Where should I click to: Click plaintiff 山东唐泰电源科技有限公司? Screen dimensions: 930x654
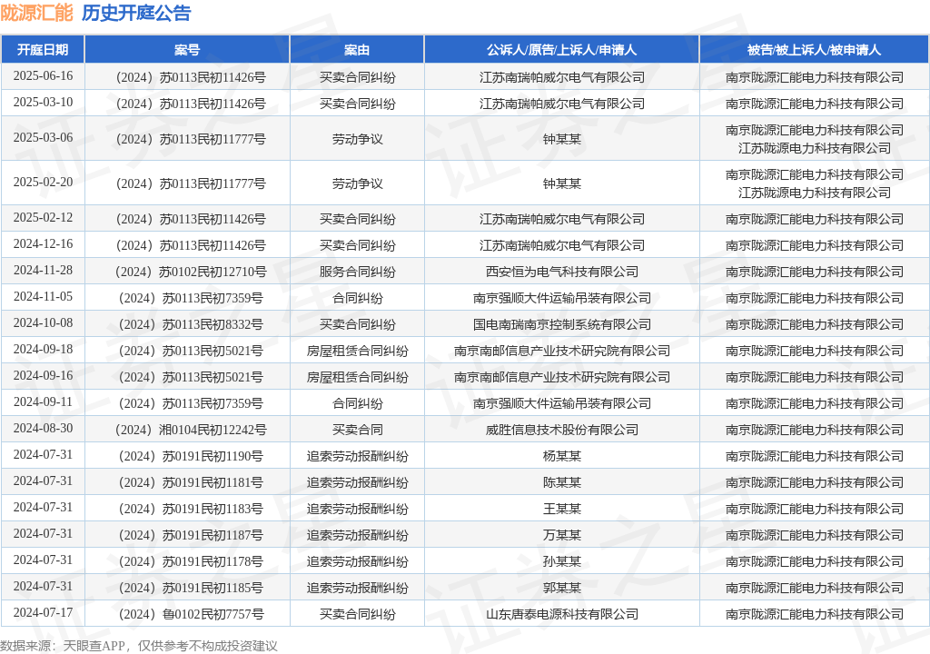click(561, 614)
